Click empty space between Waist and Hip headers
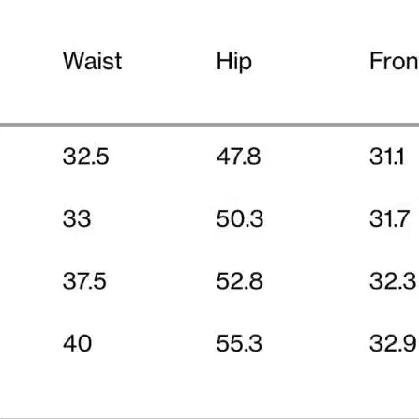 point(169,61)
